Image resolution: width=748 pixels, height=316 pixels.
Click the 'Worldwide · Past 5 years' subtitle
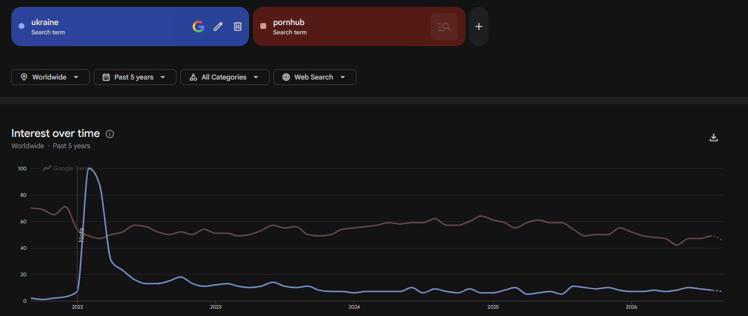point(51,146)
